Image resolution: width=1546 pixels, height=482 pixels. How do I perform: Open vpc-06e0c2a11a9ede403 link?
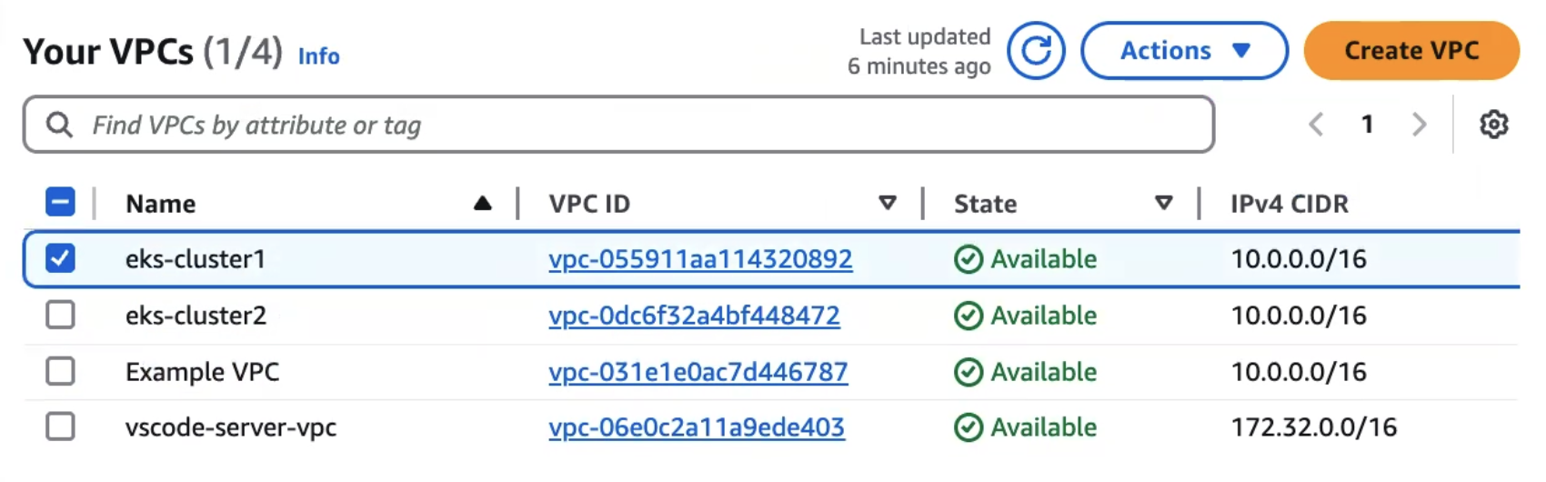pyautogui.click(x=697, y=427)
